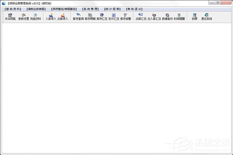The height and width of the screenshot is (155, 233).
Task: Open the 【基础资料】 menu
Action: [13, 9]
